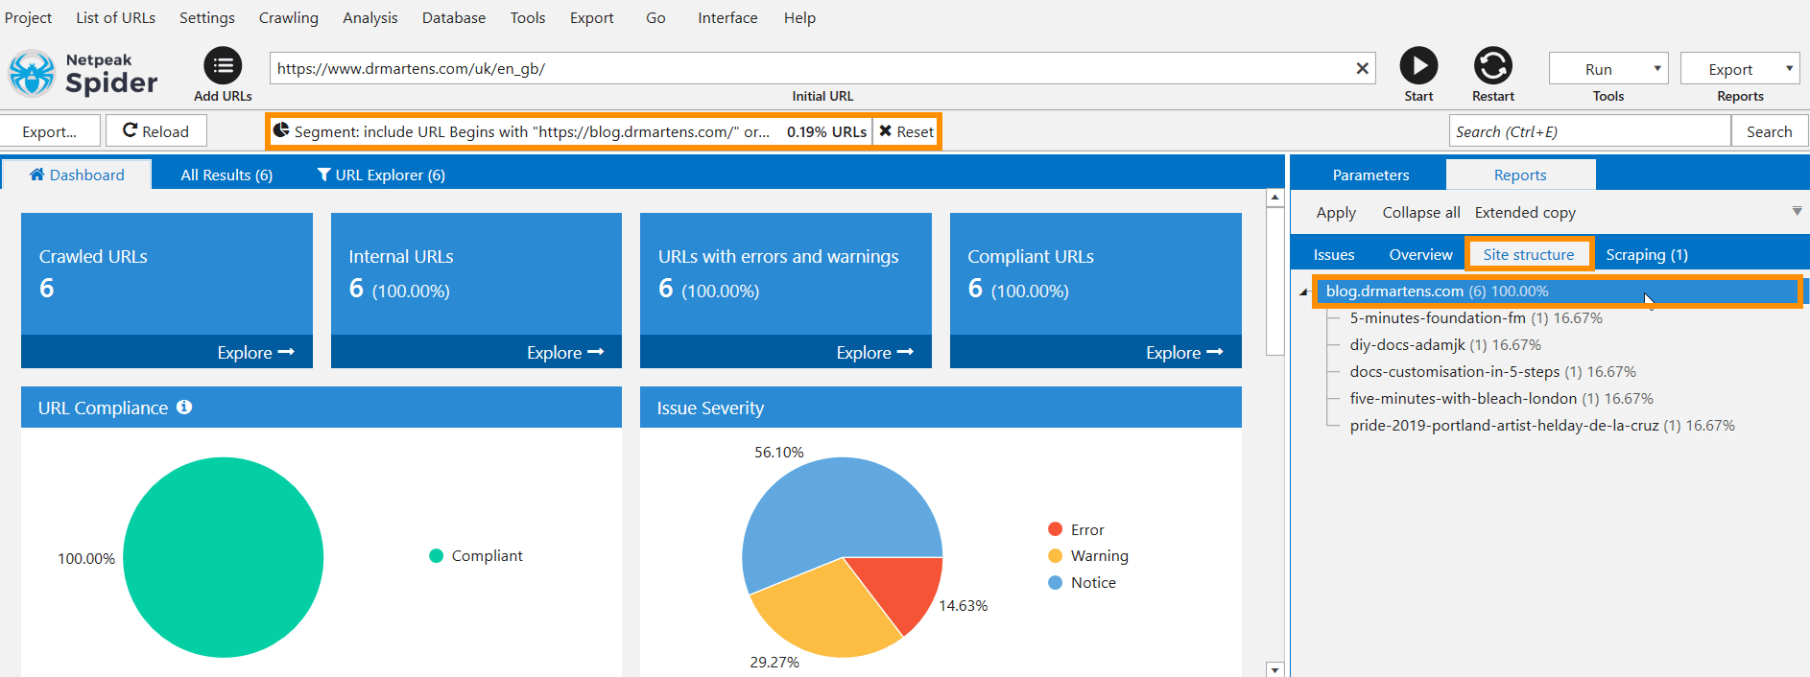Open the Issues sub-tab
The width and height of the screenshot is (1810, 677).
[x=1334, y=254]
